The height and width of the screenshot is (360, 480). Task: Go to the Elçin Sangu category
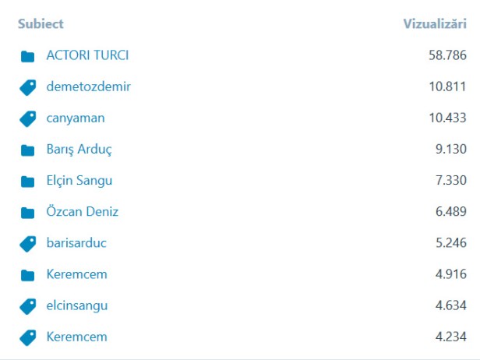[79, 180]
